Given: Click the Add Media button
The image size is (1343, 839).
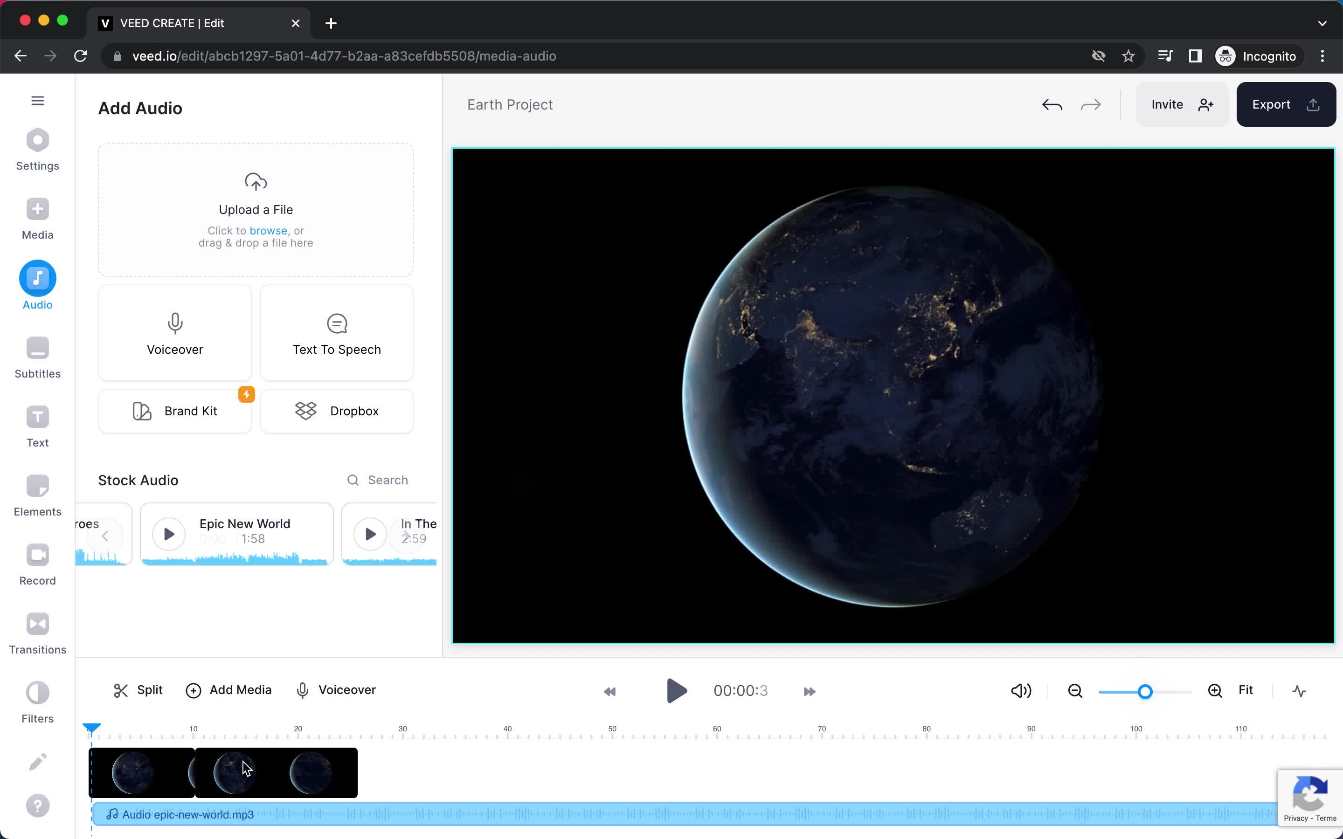Looking at the screenshot, I should coord(229,689).
